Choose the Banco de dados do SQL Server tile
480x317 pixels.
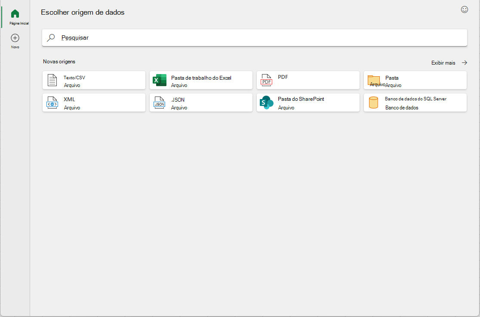click(415, 103)
